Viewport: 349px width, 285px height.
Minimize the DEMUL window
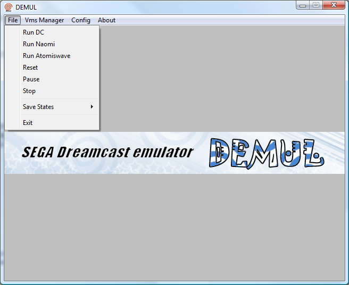pyautogui.click(x=303, y=5)
